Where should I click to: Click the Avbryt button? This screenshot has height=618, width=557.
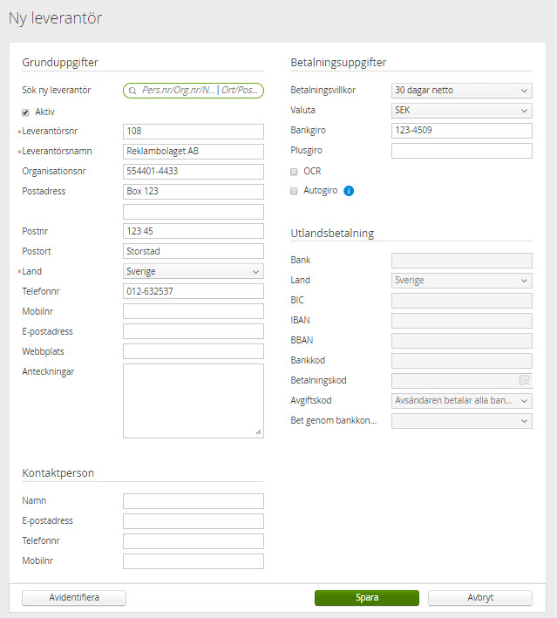479,598
